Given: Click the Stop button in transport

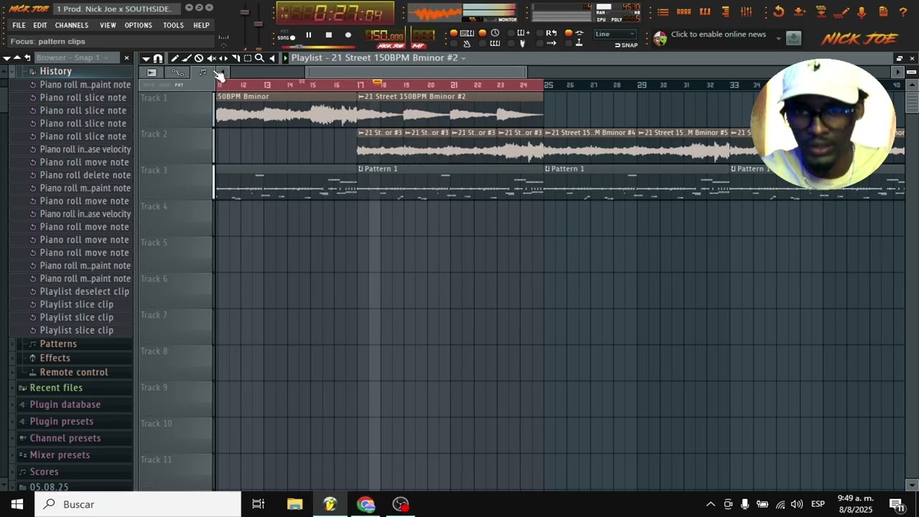Looking at the screenshot, I should click(329, 34).
